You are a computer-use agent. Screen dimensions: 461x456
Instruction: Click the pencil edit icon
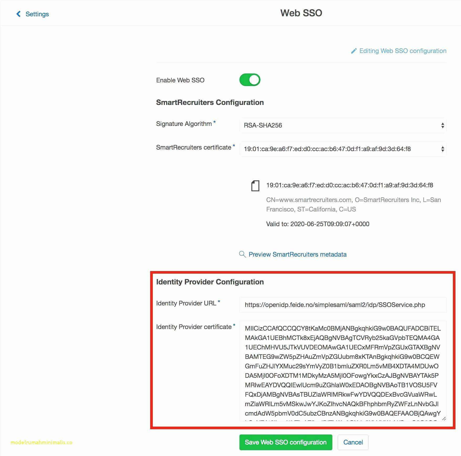tap(354, 51)
